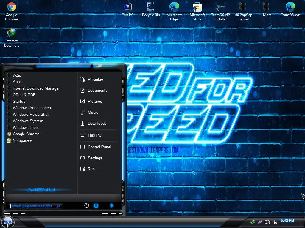Click magnifier icon in search box
This screenshot has width=305, height=228.
pyautogui.click(x=58, y=206)
